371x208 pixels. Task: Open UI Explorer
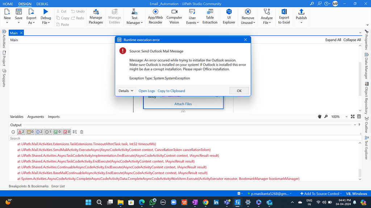229,16
